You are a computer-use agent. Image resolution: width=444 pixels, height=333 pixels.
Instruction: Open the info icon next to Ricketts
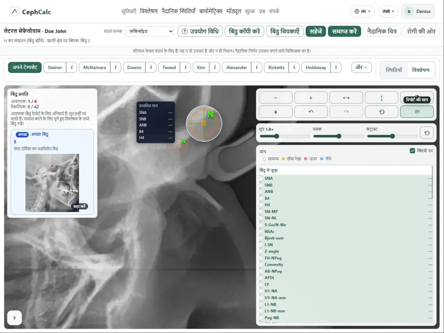[294, 67]
